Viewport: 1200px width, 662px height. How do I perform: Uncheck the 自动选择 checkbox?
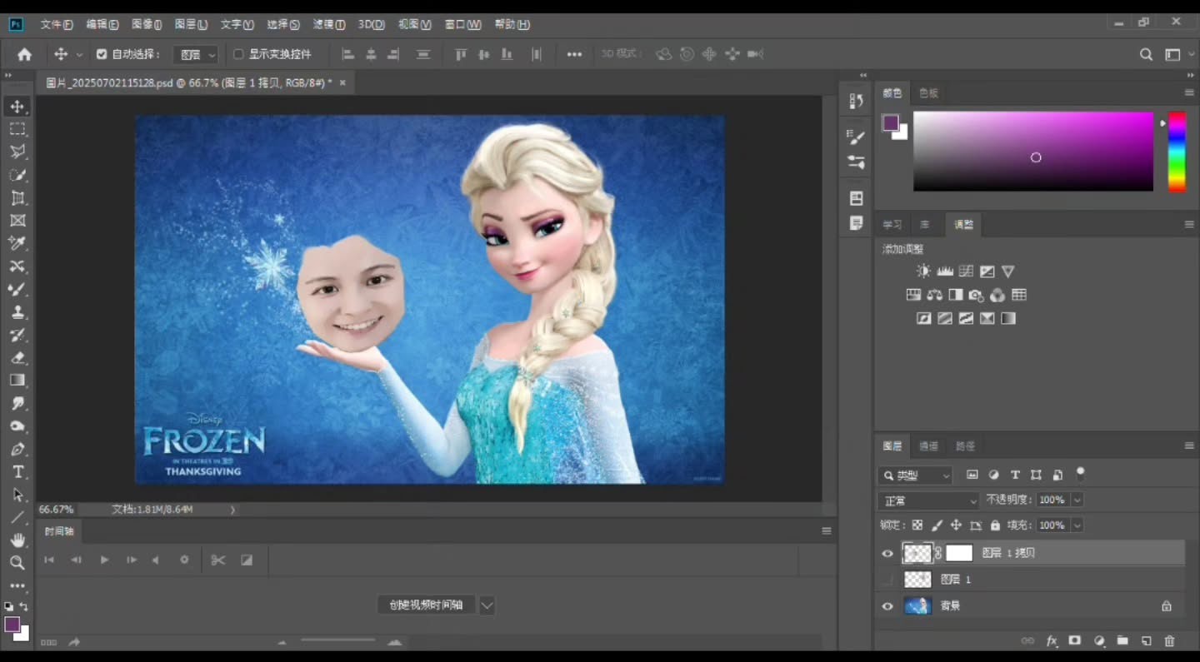tap(102, 54)
